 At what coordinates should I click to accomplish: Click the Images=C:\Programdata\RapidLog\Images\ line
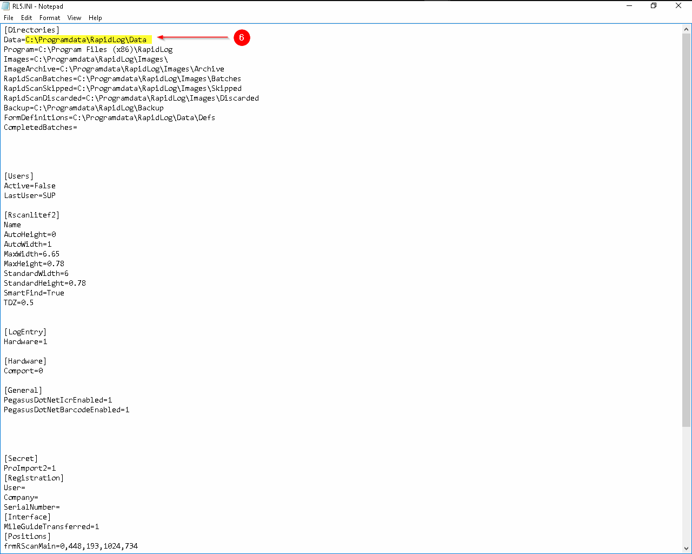(x=86, y=59)
